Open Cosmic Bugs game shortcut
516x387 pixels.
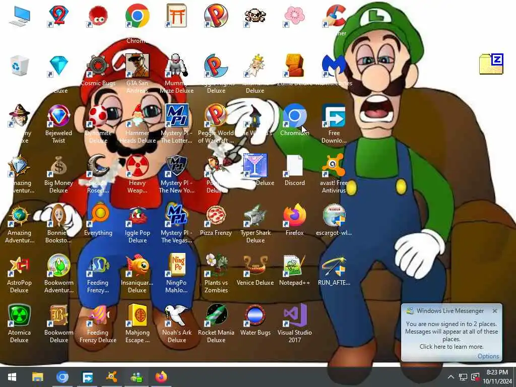98,66
